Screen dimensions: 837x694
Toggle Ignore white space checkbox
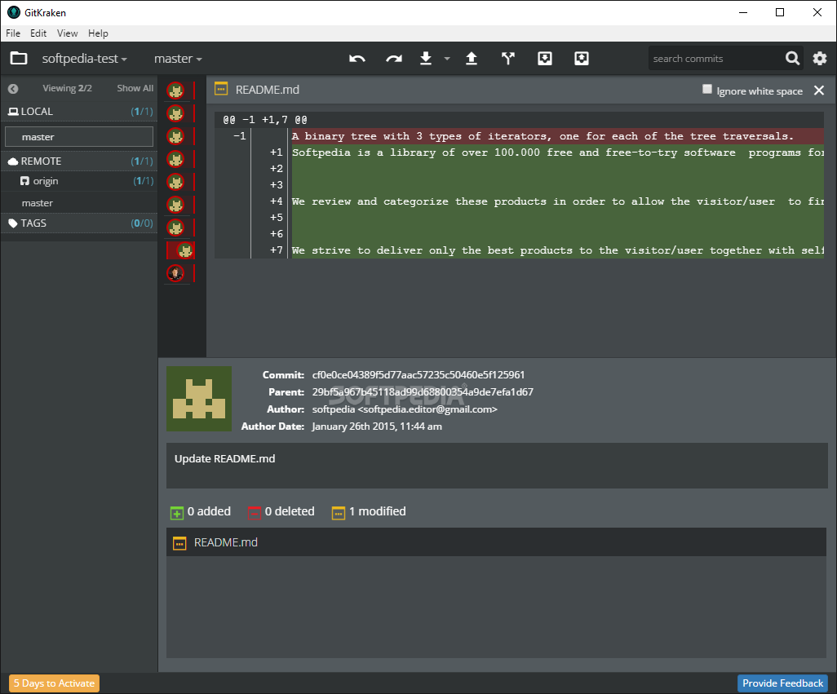tap(706, 90)
